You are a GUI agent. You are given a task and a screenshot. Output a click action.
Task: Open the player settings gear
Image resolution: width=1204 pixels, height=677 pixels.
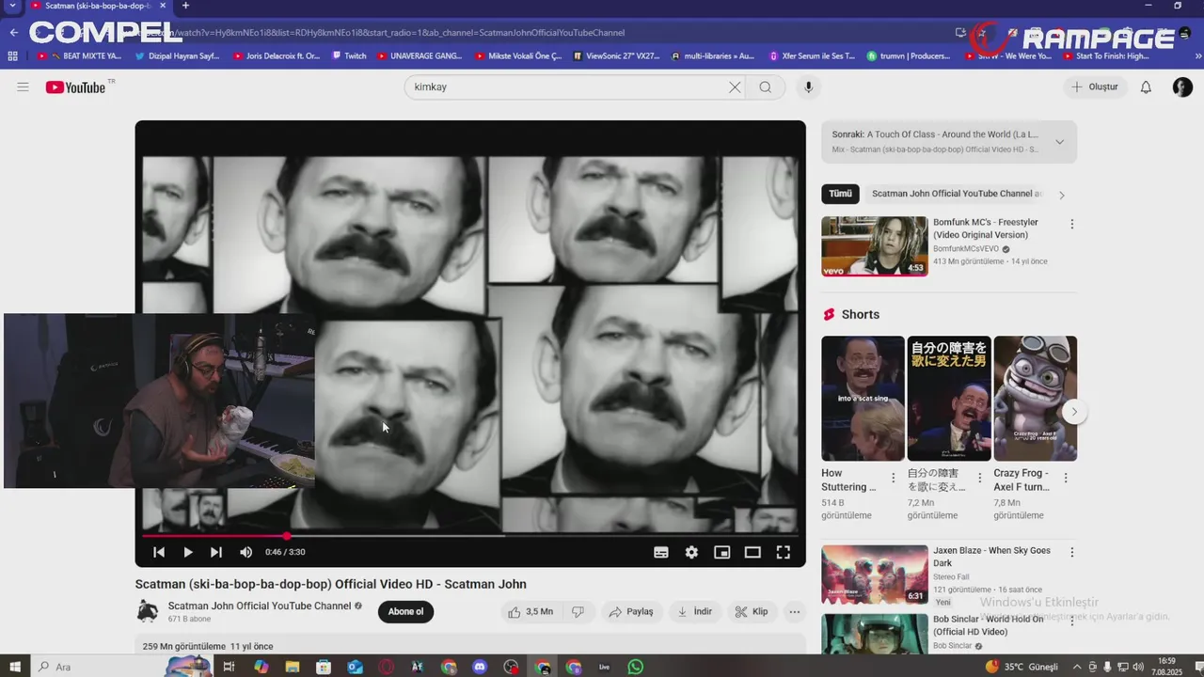[x=691, y=552]
